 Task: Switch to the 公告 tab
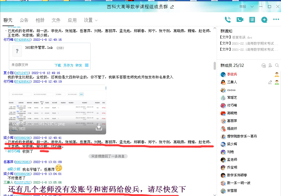[24, 20]
